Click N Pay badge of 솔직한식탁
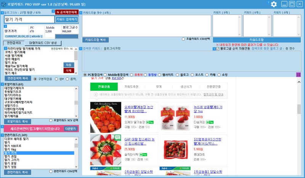Screen dimensions: 305x178 [x=143, y=154]
